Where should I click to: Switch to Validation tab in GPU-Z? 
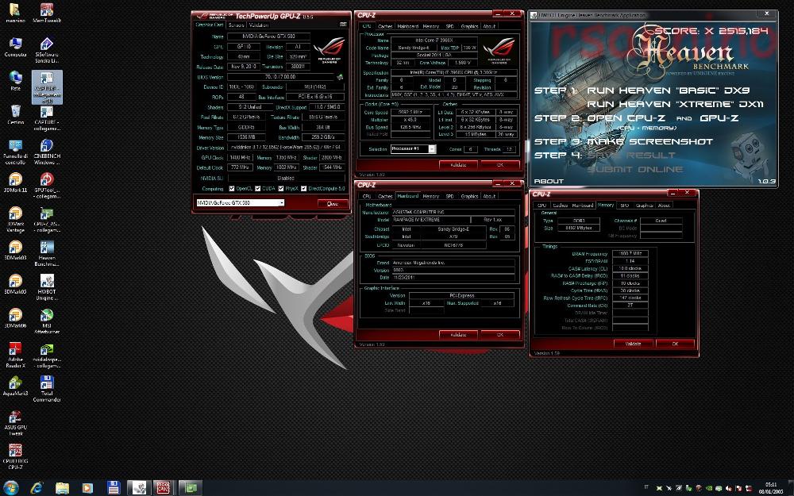coord(259,25)
